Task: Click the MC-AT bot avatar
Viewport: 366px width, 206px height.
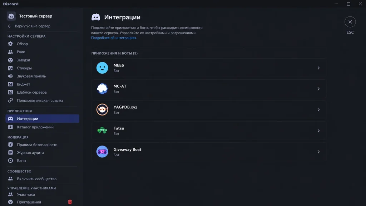Action: [x=102, y=89]
